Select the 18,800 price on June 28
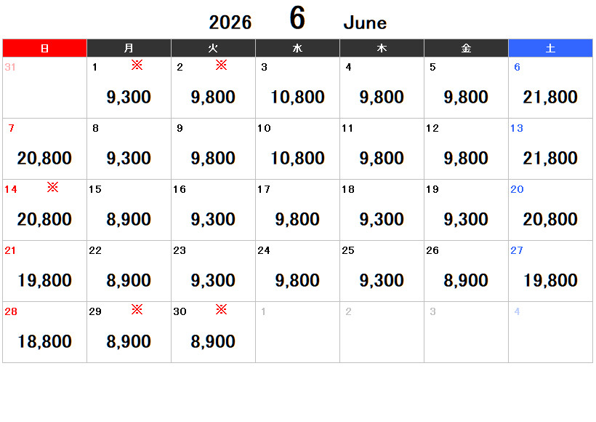The height and width of the screenshot is (422, 596). click(44, 341)
